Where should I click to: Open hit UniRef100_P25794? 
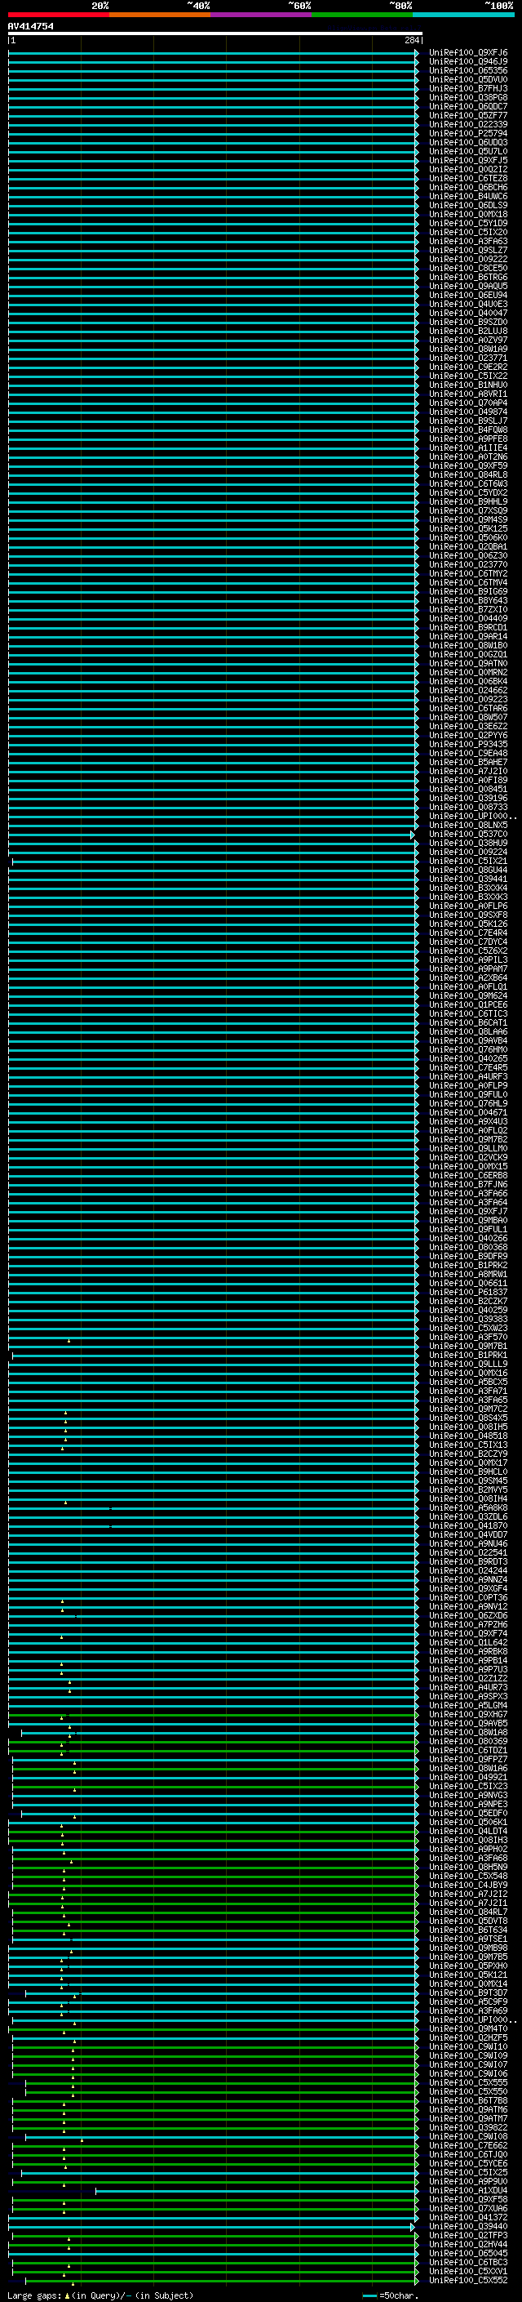pyautogui.click(x=468, y=133)
